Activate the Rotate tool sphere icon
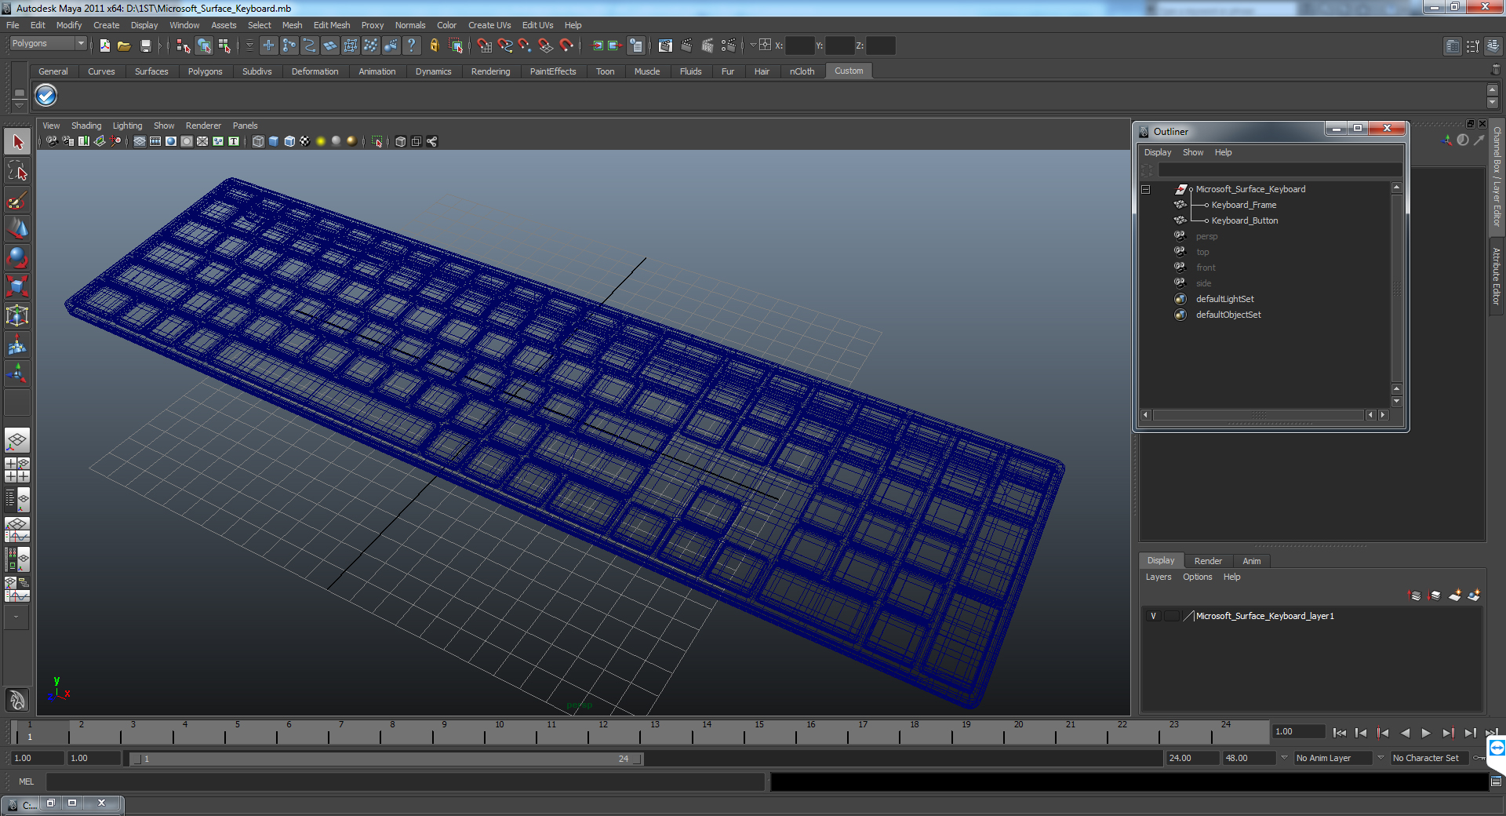Image resolution: width=1506 pixels, height=816 pixels. [17, 257]
